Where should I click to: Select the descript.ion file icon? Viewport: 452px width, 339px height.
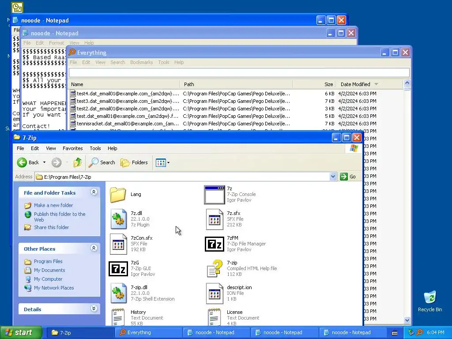tap(215, 294)
